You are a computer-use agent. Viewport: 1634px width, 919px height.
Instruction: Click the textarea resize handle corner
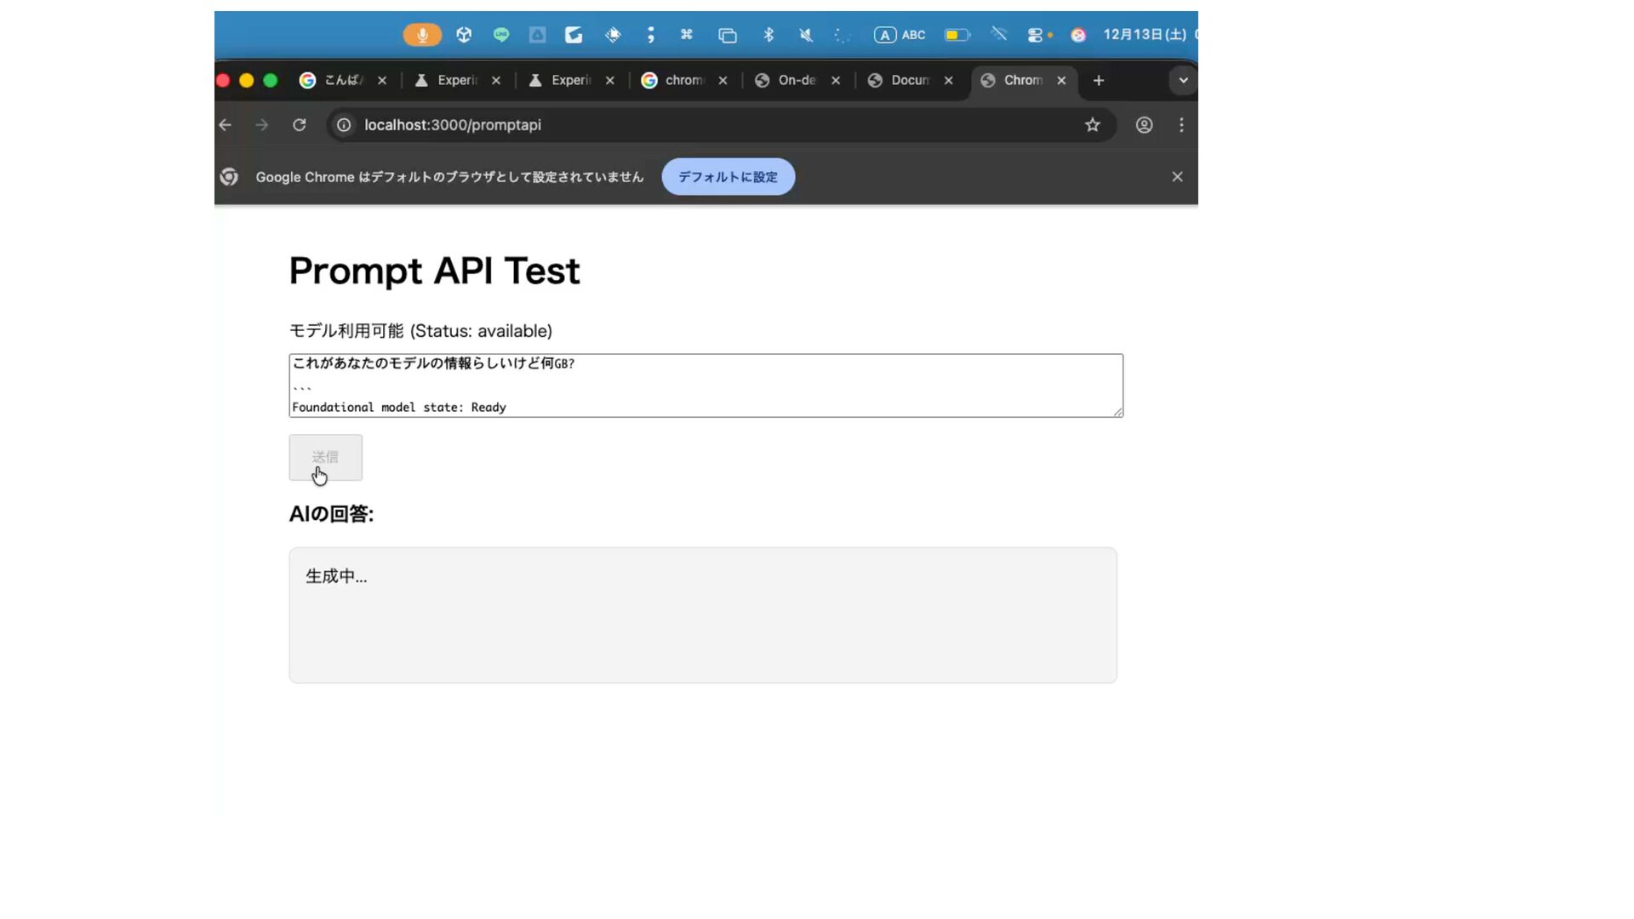(1117, 412)
